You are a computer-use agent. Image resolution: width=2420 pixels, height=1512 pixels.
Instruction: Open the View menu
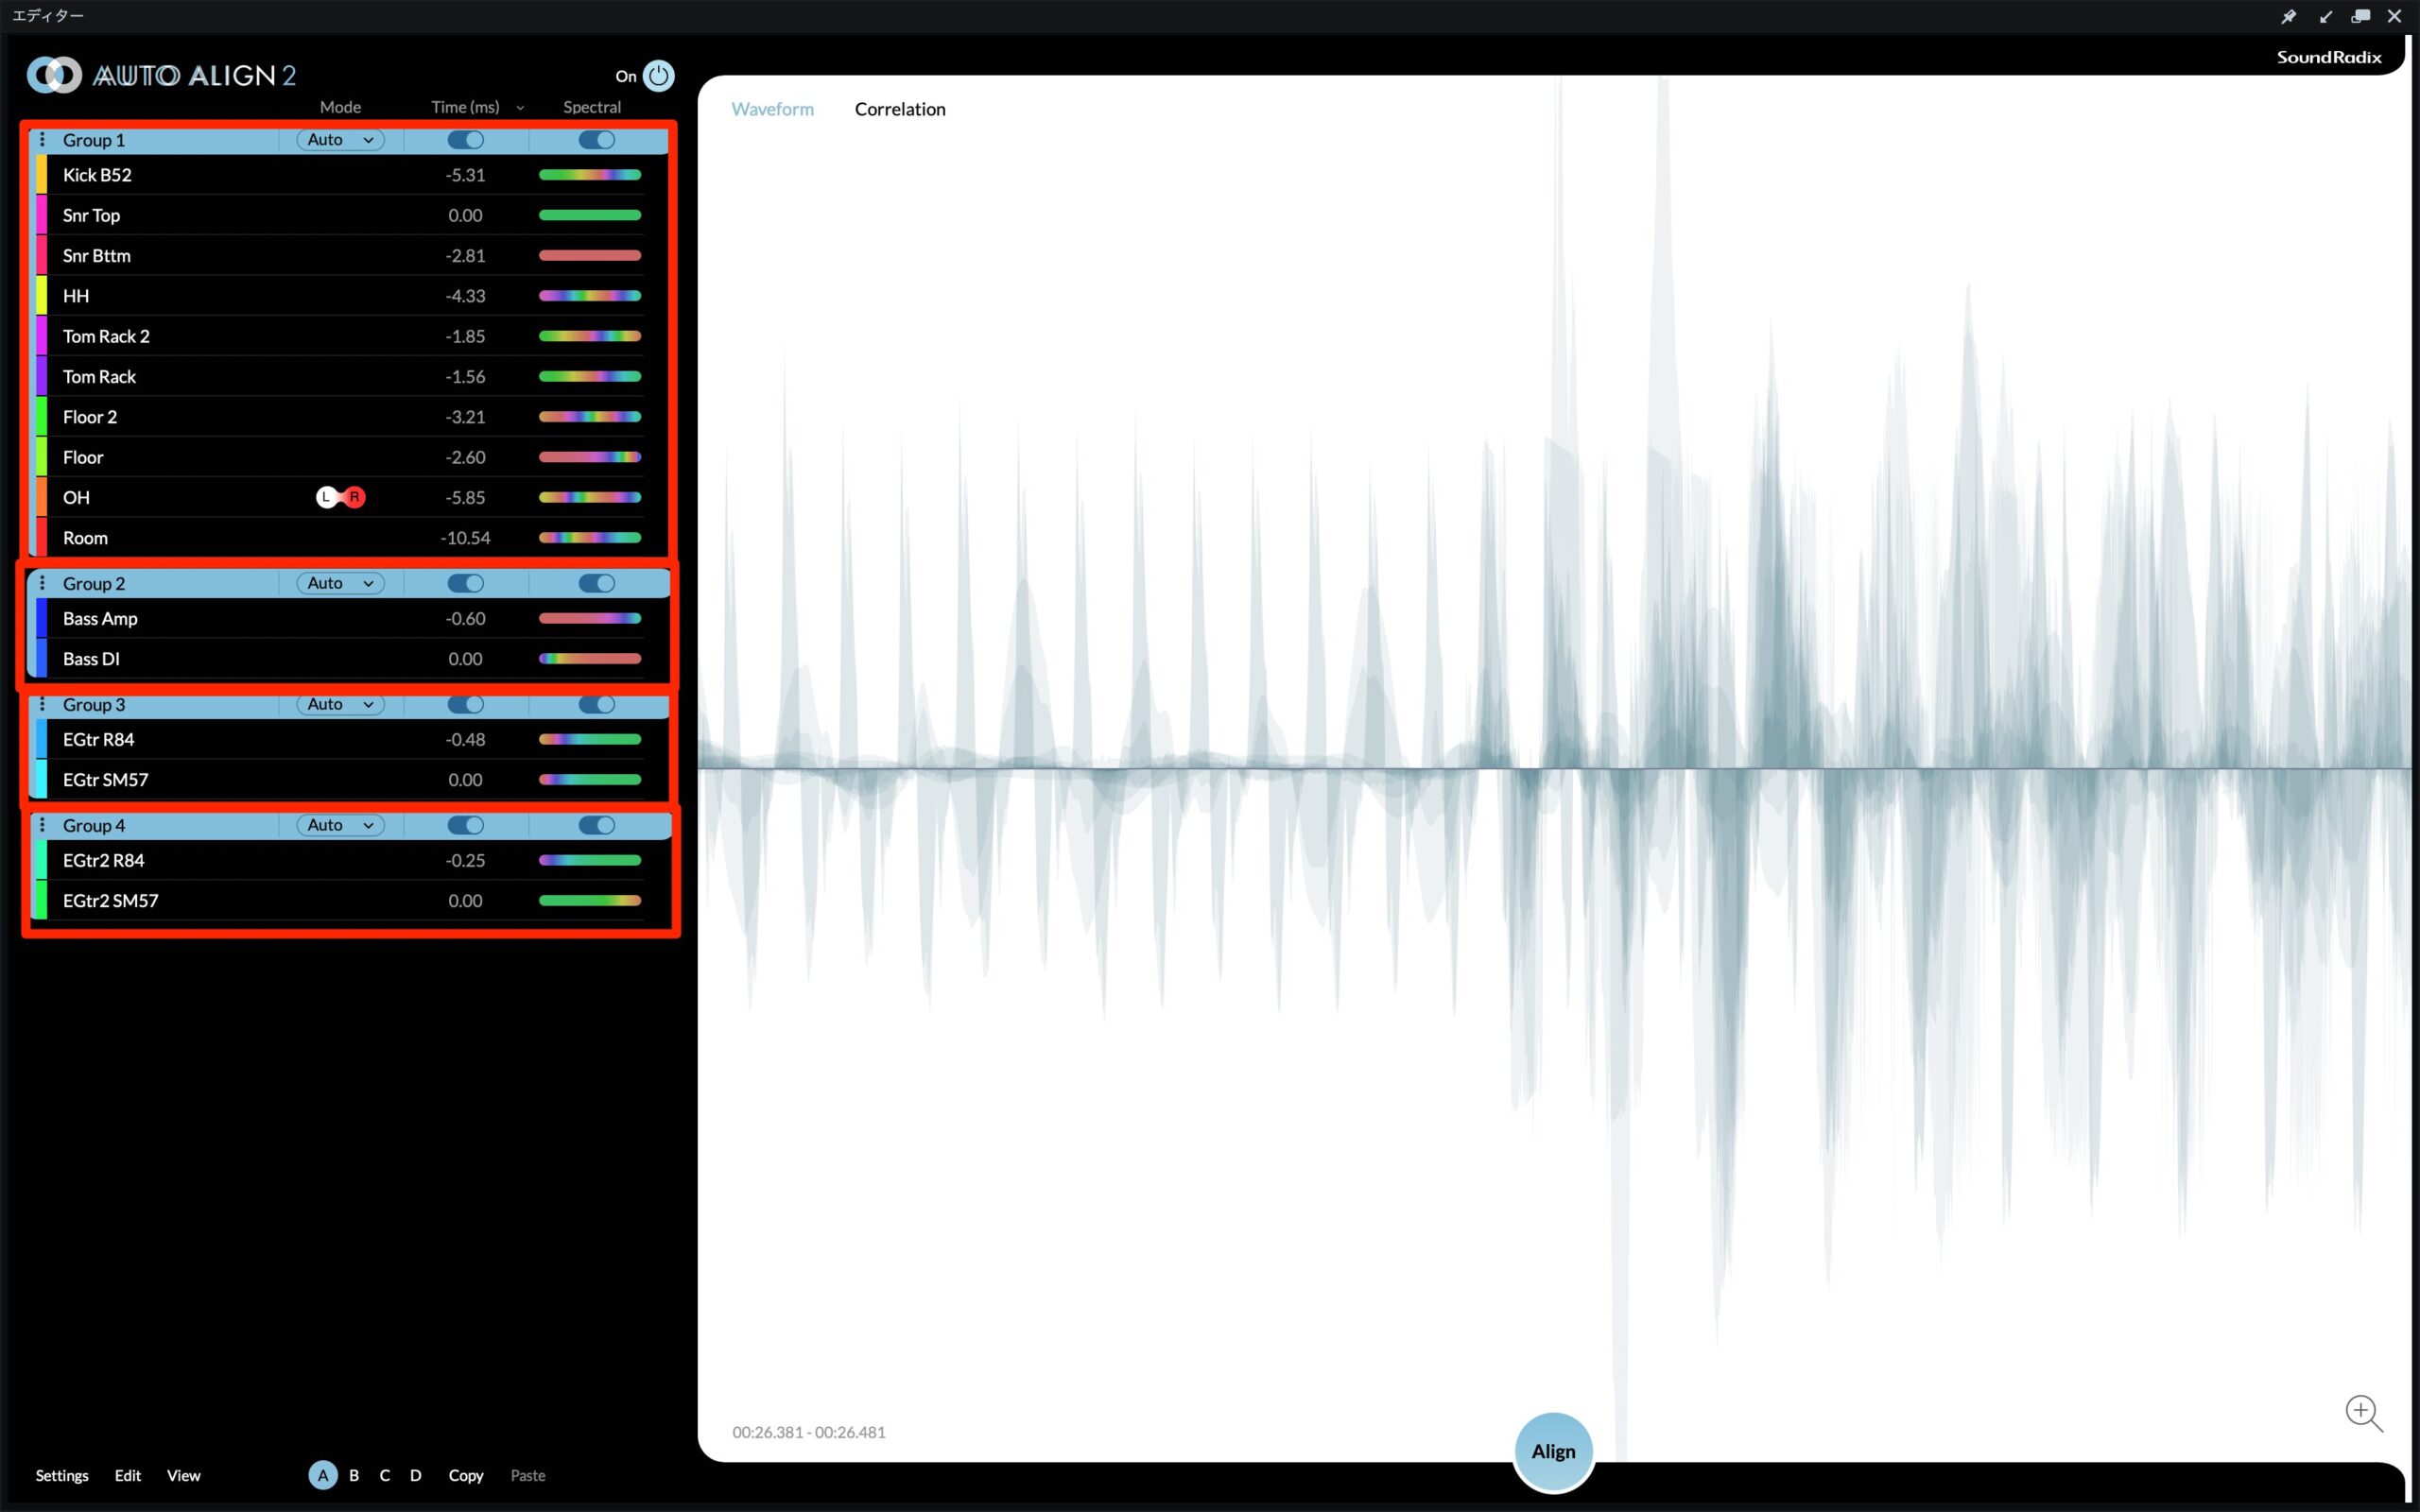click(184, 1475)
